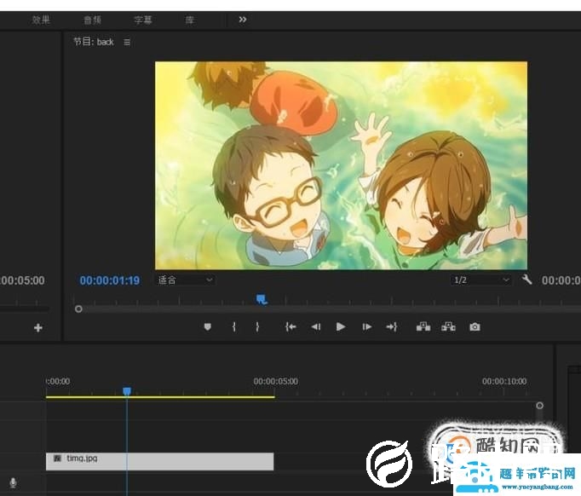Image resolution: width=581 pixels, height=496 pixels.
Task: Step back one frame
Action: tap(316, 326)
